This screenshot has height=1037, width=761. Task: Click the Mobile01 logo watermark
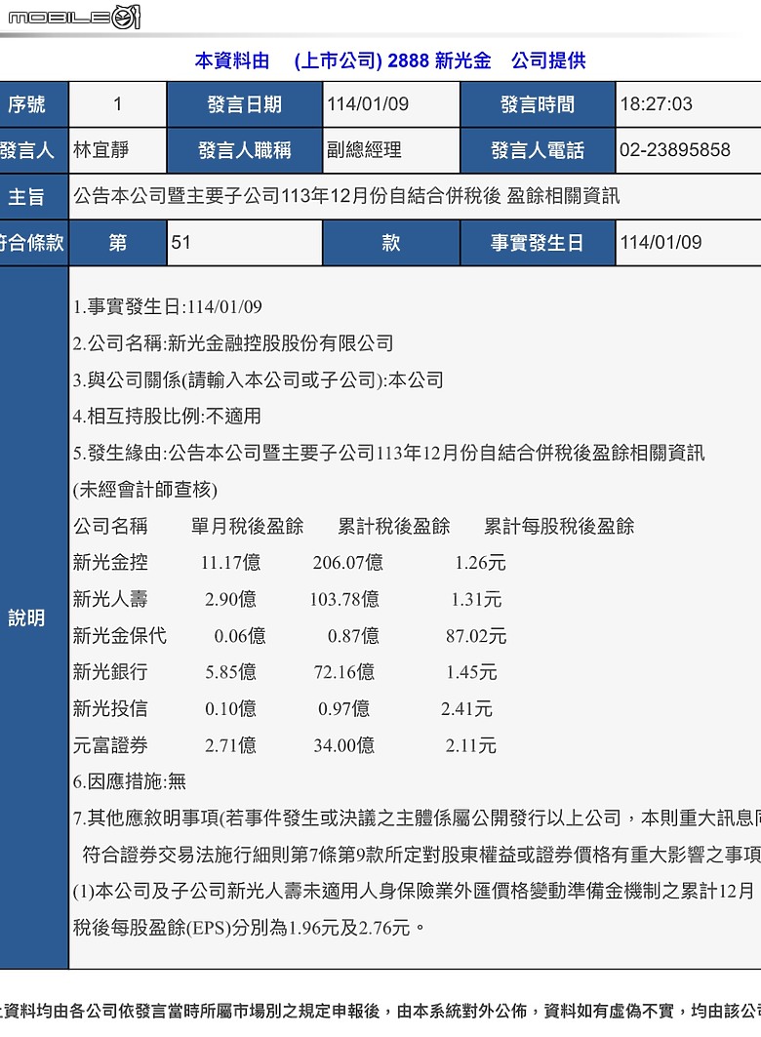click(x=73, y=17)
